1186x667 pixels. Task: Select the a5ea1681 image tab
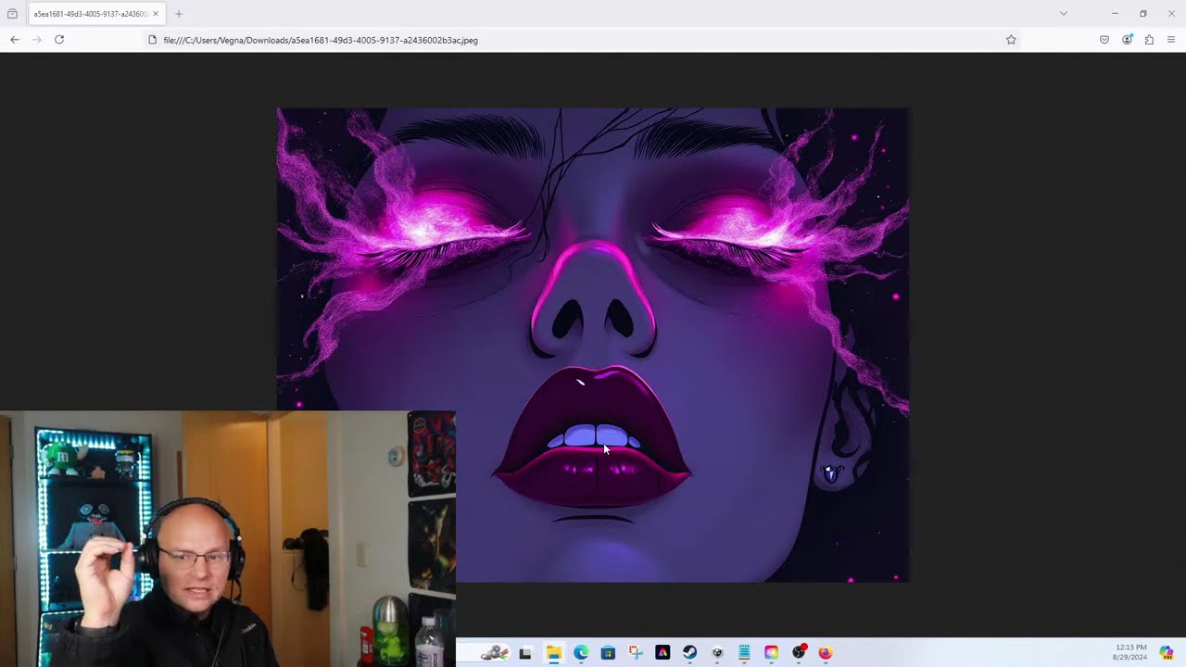pyautogui.click(x=90, y=14)
